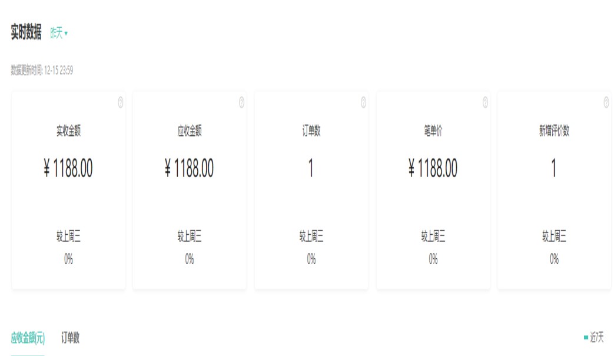
Task: Click the 应收金额 card title label
Action: pos(190,131)
